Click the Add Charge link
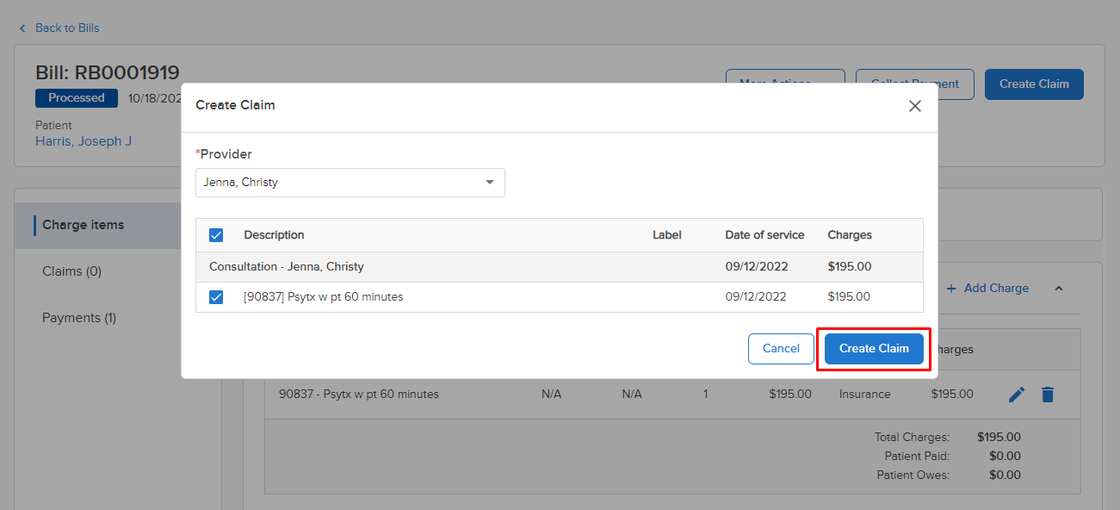This screenshot has height=510, width=1120. (987, 288)
